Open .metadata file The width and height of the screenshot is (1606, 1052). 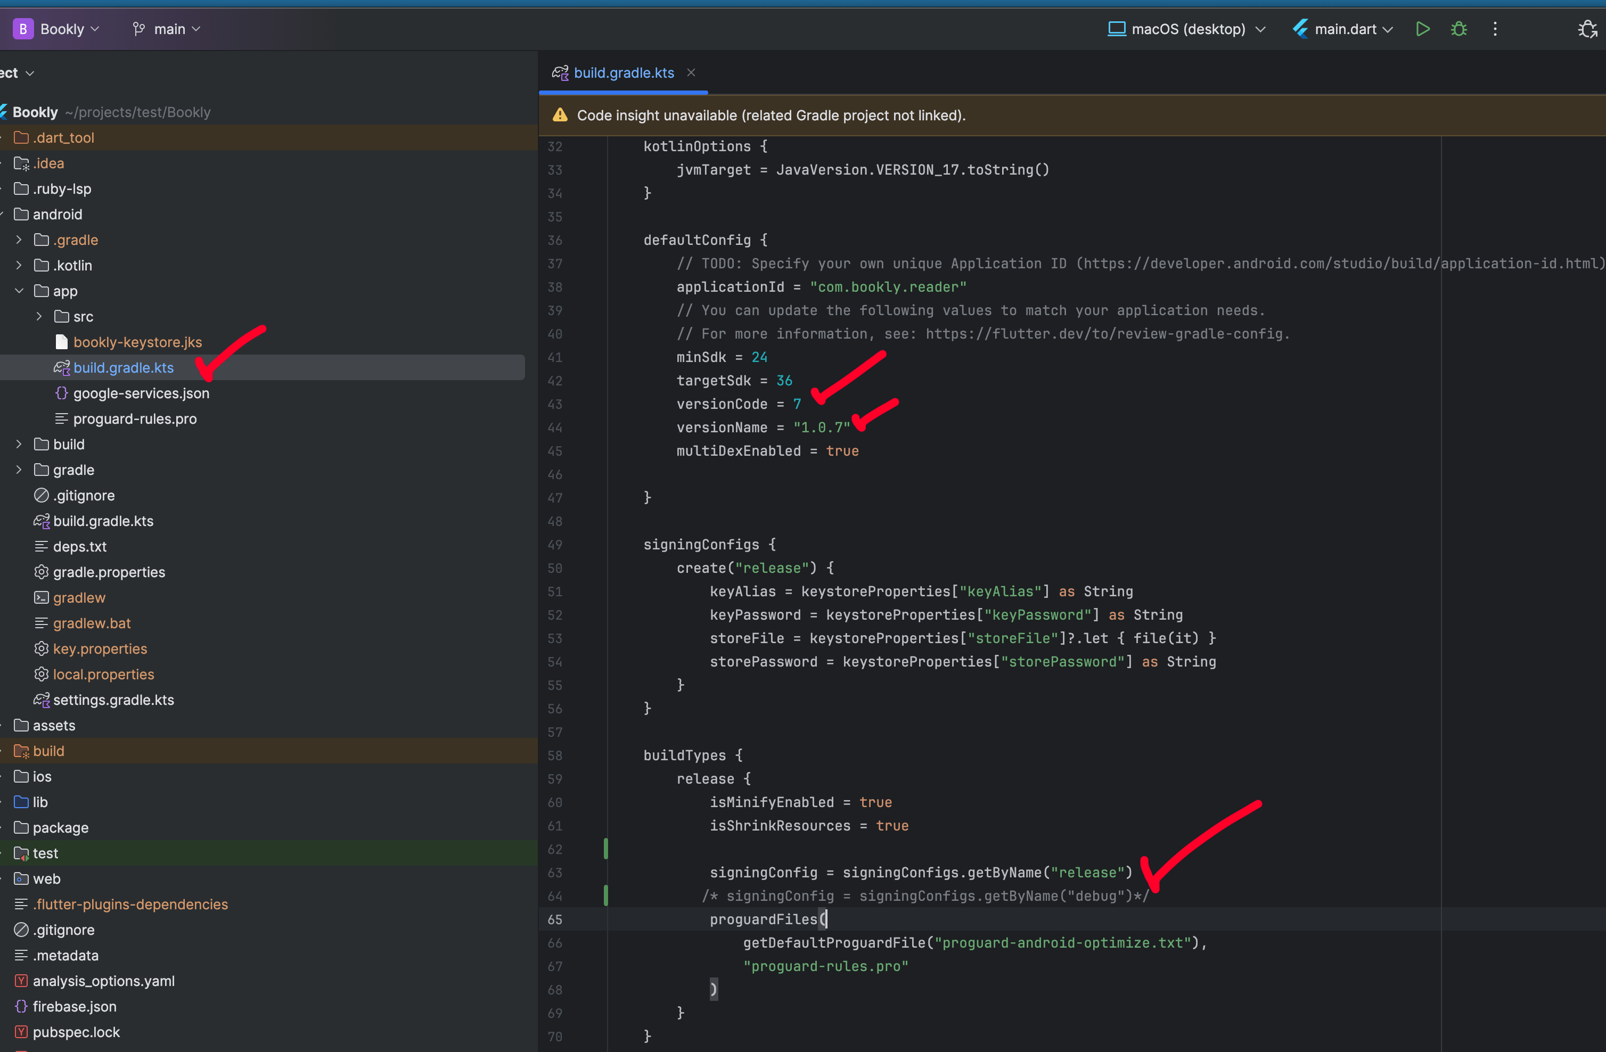[65, 956]
